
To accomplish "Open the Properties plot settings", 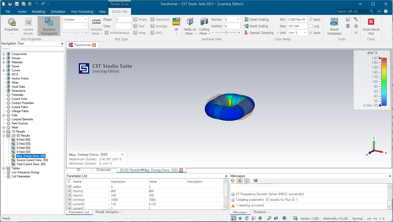I will click(x=11, y=26).
